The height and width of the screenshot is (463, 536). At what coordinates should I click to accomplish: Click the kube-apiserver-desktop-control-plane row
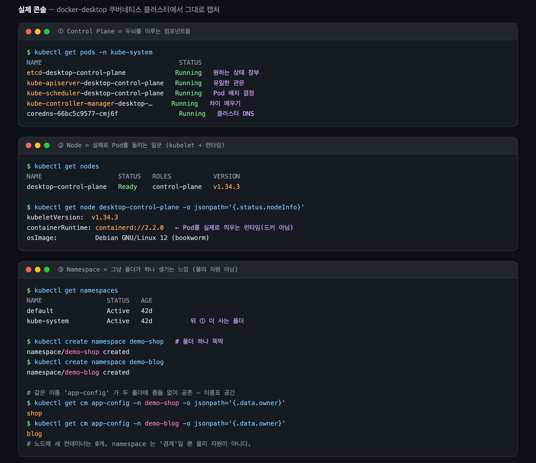click(x=136, y=83)
